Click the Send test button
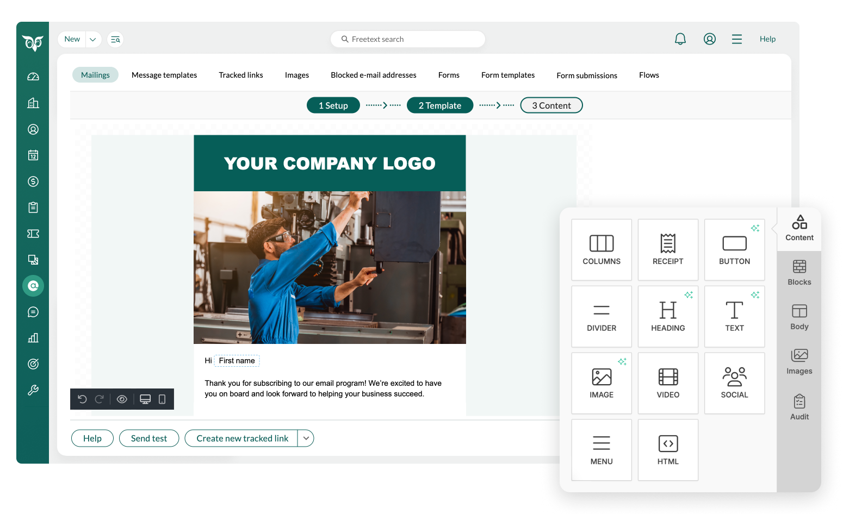The image size is (843, 514). (149, 438)
